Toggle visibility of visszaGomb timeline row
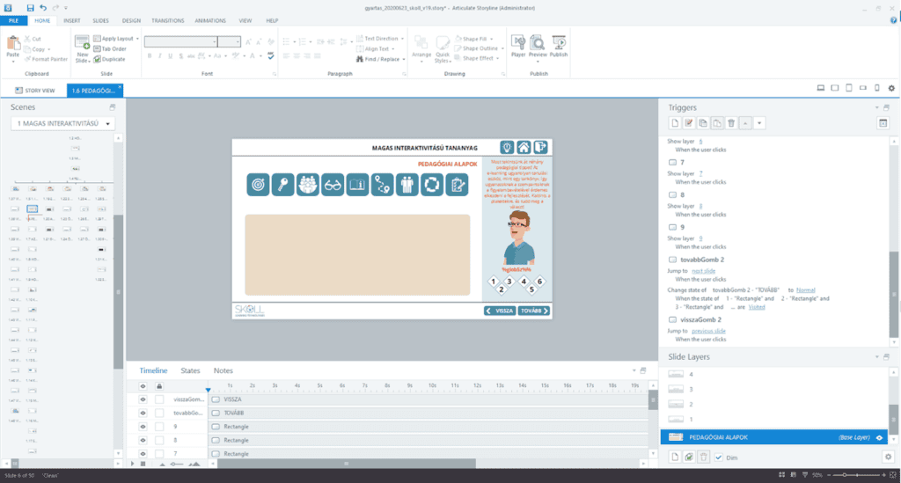Viewport: 901px width, 483px height. pos(143,399)
